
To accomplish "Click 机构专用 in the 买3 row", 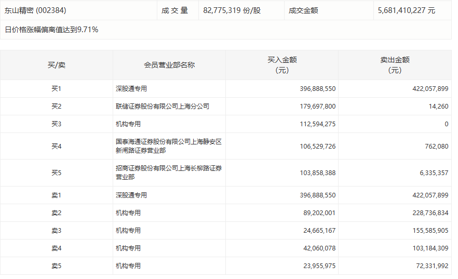I will click(x=128, y=124).
